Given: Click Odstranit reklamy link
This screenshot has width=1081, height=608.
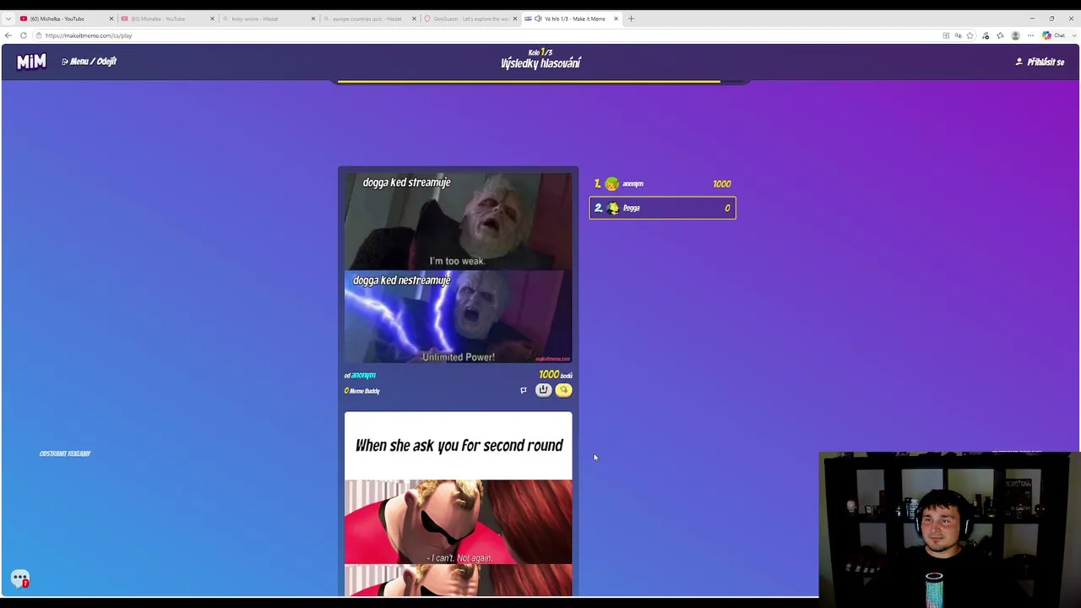Looking at the screenshot, I should [65, 453].
